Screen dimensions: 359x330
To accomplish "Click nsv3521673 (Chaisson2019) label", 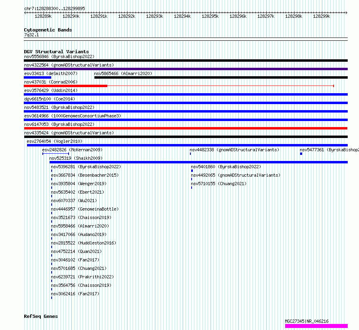I will pyautogui.click(x=81, y=217).
